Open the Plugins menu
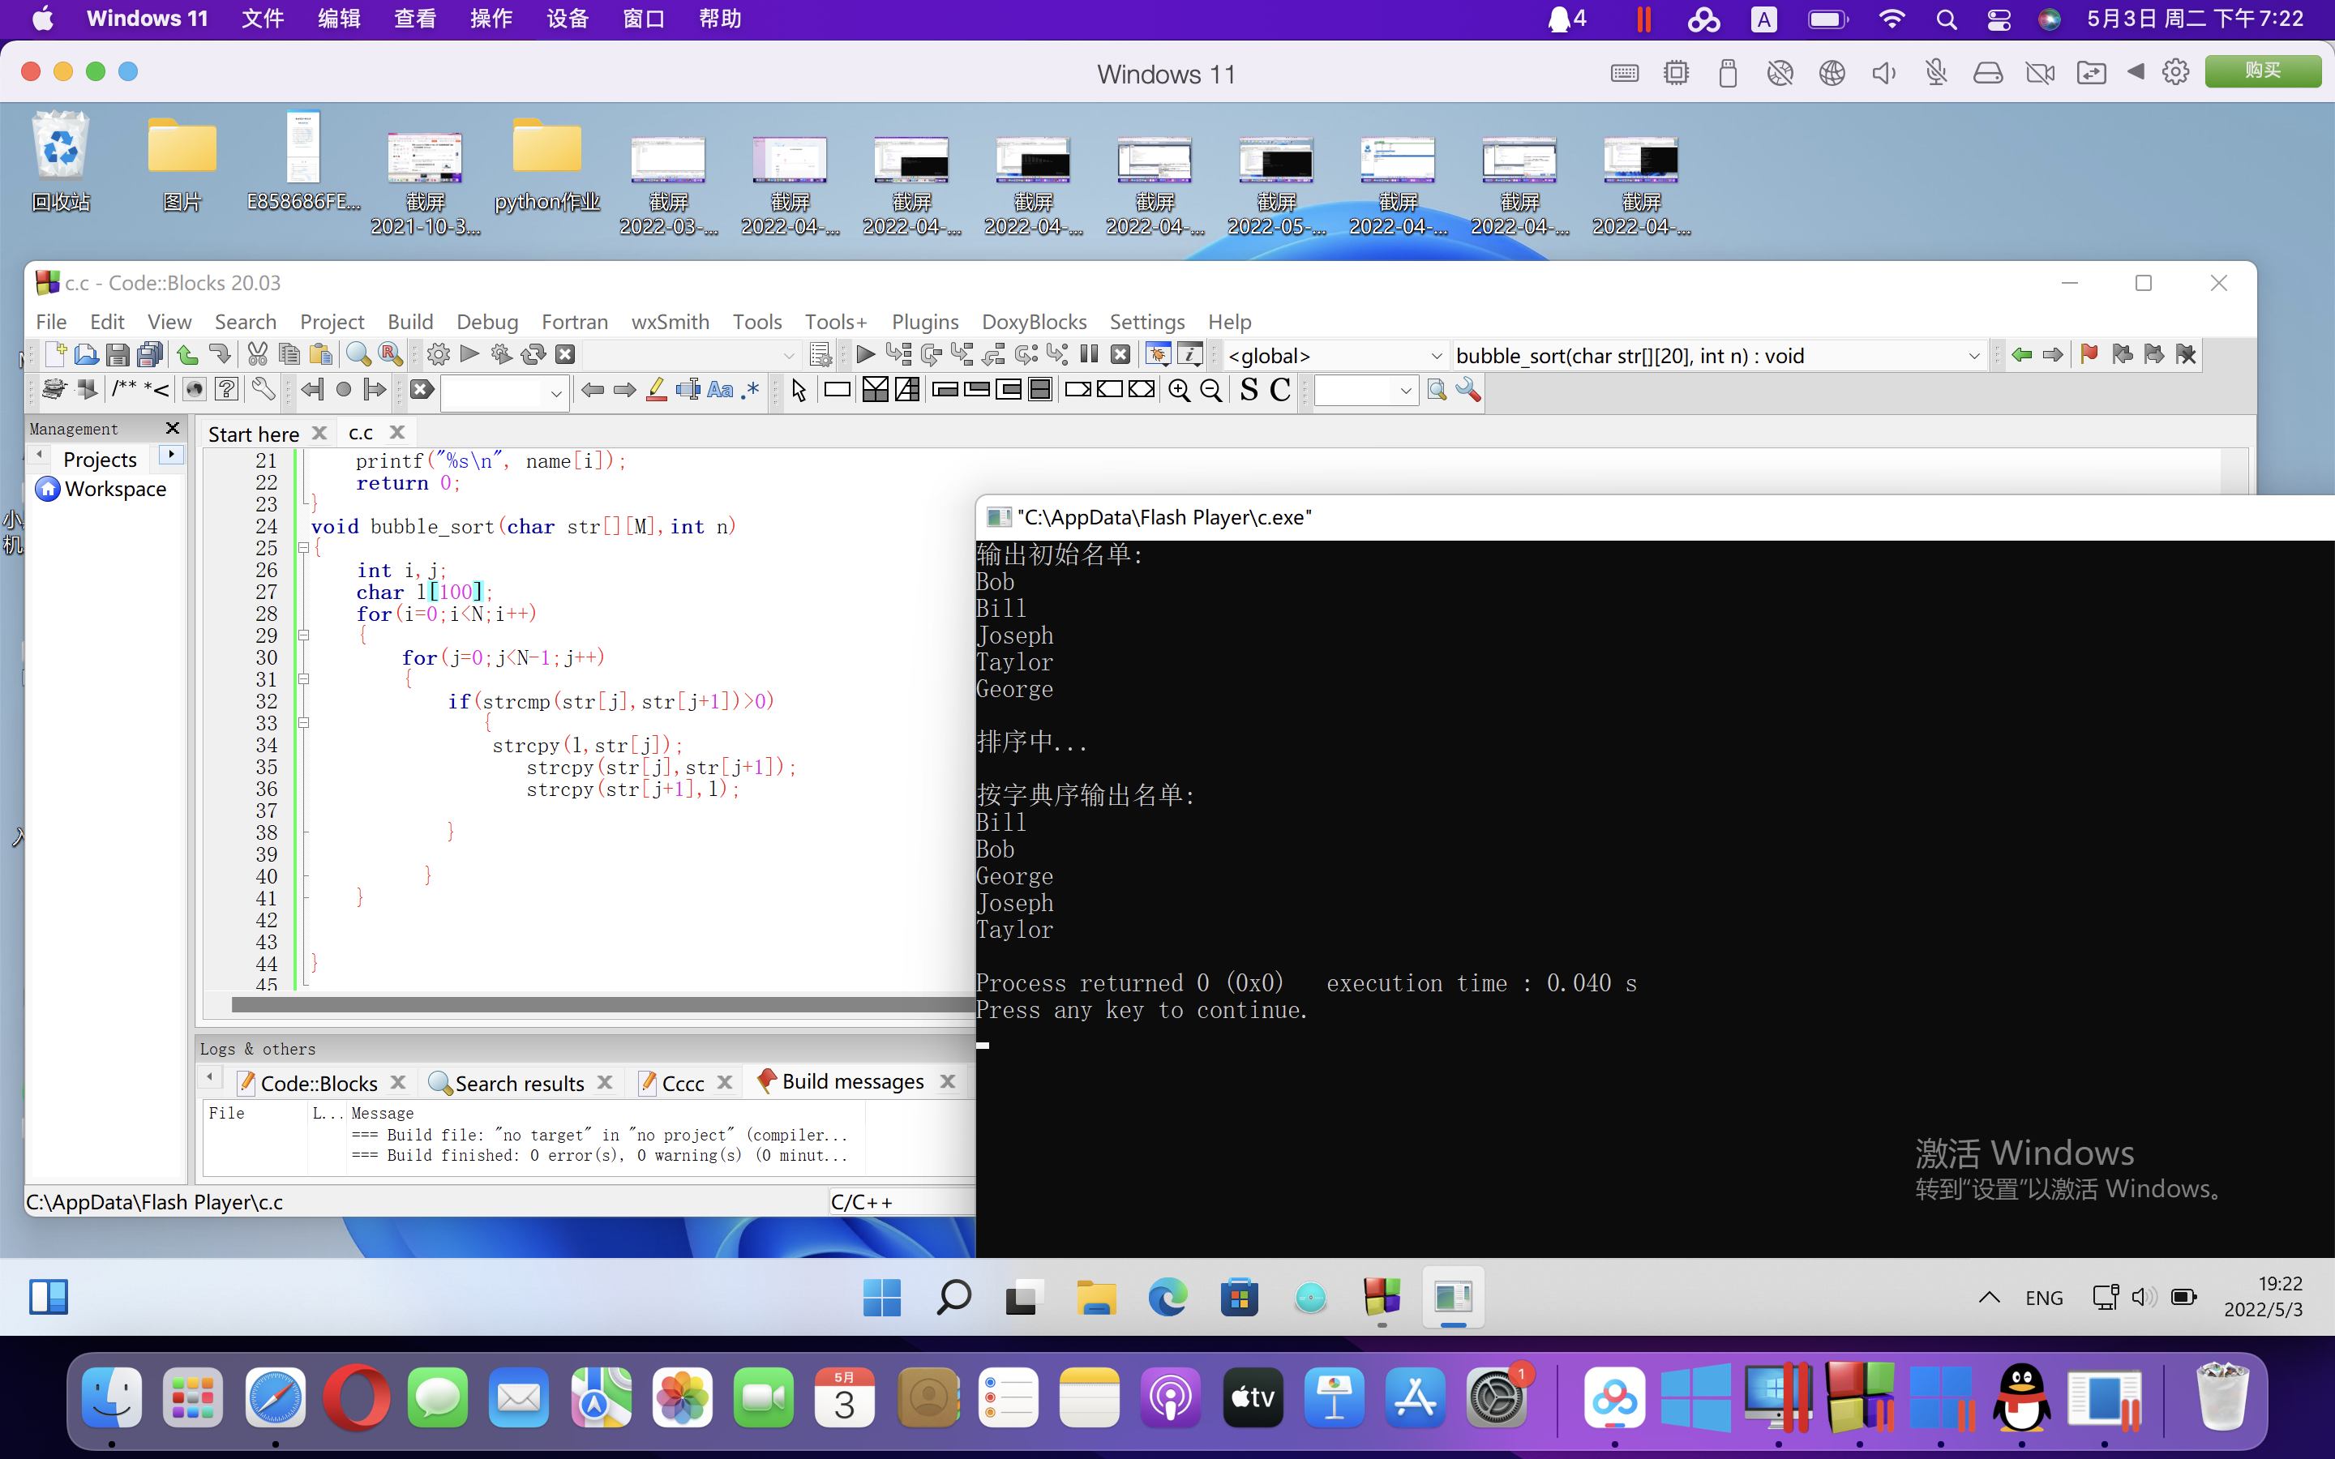The image size is (2335, 1459). pyautogui.click(x=924, y=321)
